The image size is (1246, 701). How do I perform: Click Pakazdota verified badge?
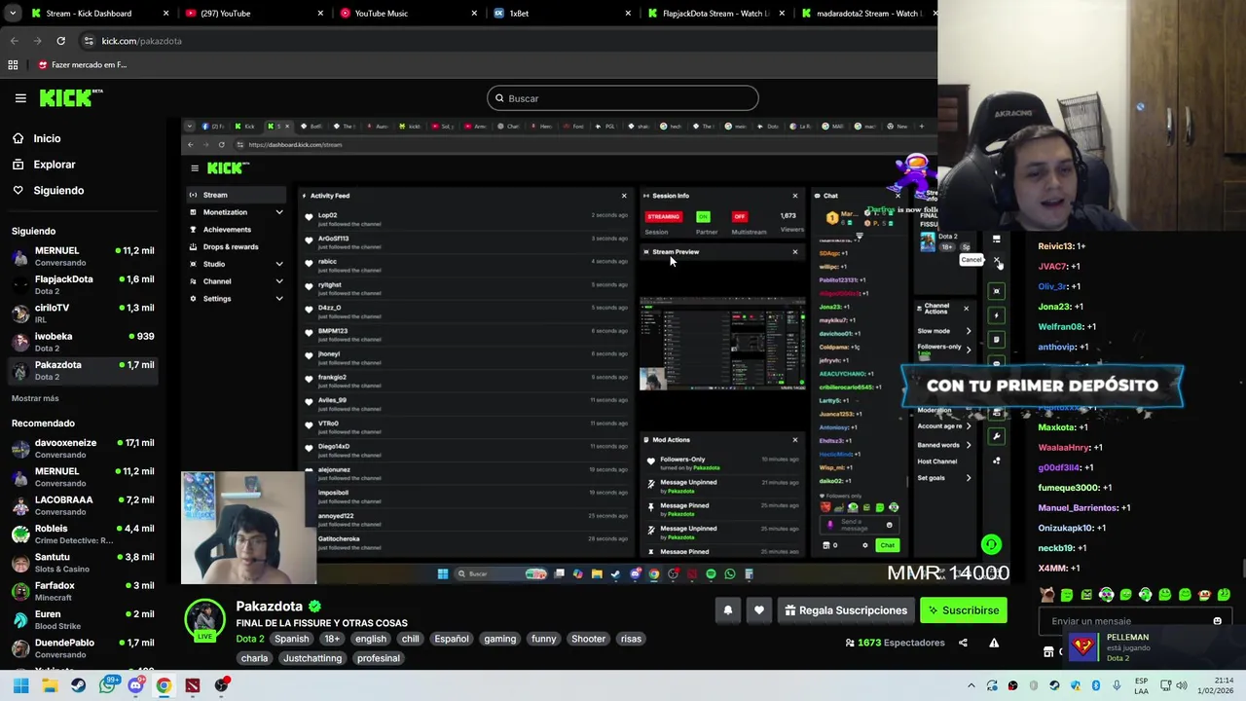314,607
